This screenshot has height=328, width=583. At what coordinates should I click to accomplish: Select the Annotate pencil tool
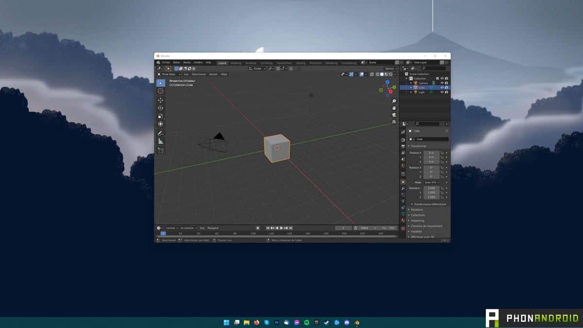(160, 133)
